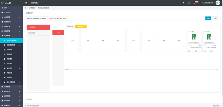
Task: Expand the 订单管理 submenu chevron
Action: point(20,87)
